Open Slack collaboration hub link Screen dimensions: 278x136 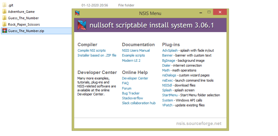tap(139, 103)
